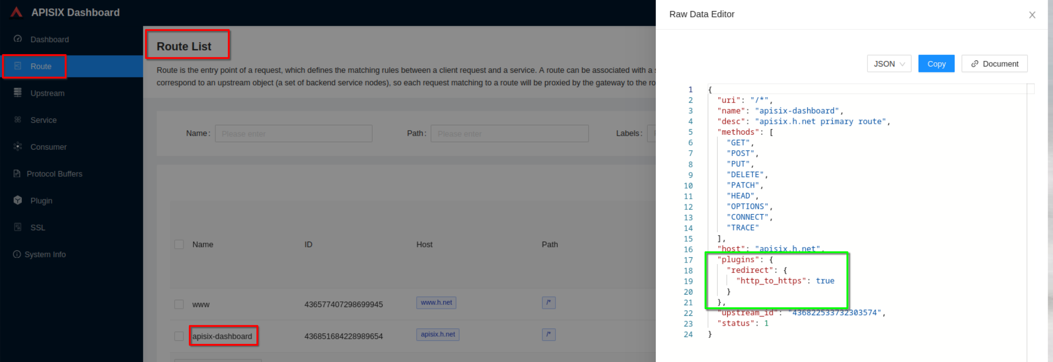
Task: Click the Consumer icon in sidebar
Action: (18, 147)
